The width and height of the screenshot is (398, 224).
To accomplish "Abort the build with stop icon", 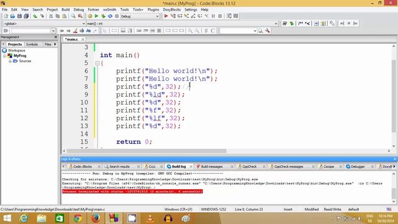I will (117, 16).
